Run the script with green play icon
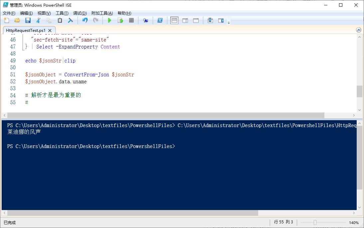The image size is (364, 228). click(109, 21)
